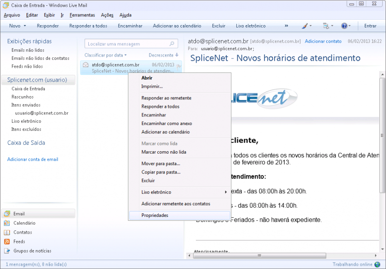This screenshot has width=386, height=269.
Task: Open the Ações menu
Action: [x=107, y=15]
